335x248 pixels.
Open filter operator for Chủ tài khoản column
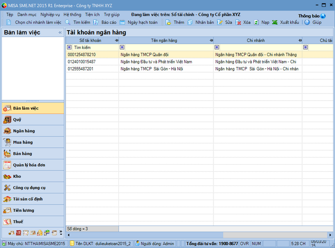(x=306, y=47)
